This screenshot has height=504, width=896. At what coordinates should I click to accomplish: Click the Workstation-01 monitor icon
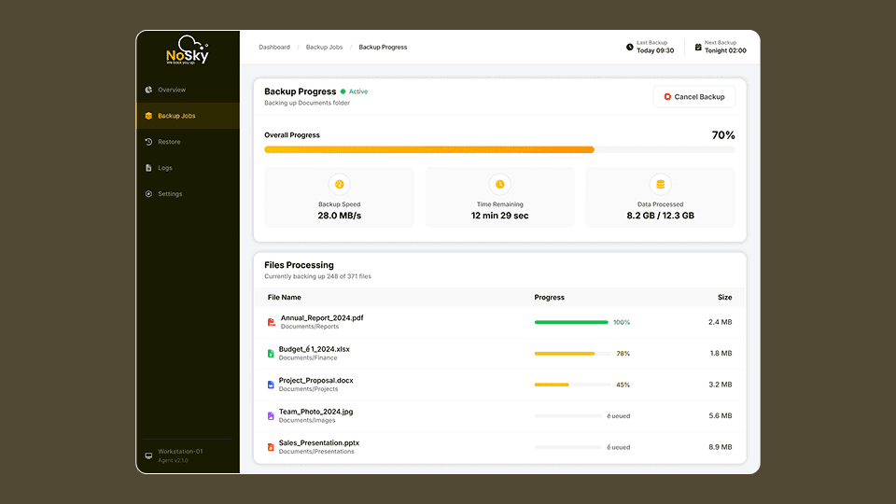pos(148,455)
